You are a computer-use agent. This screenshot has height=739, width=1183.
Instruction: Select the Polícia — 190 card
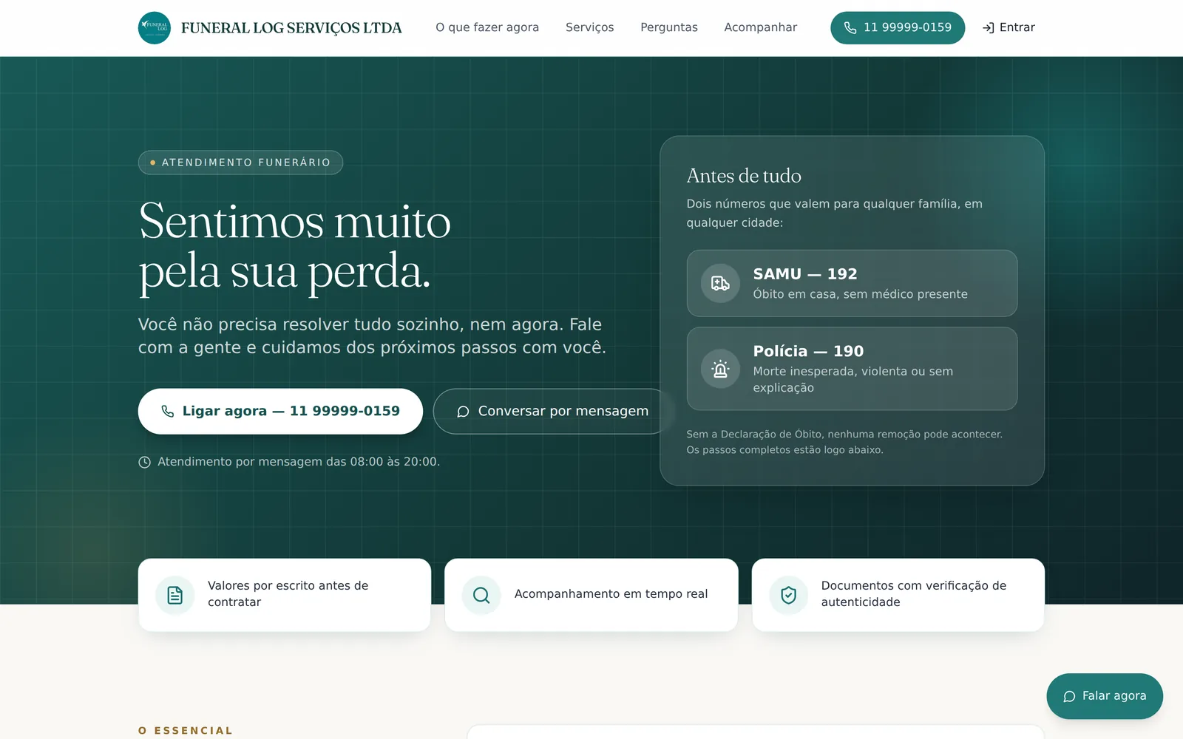(x=852, y=369)
